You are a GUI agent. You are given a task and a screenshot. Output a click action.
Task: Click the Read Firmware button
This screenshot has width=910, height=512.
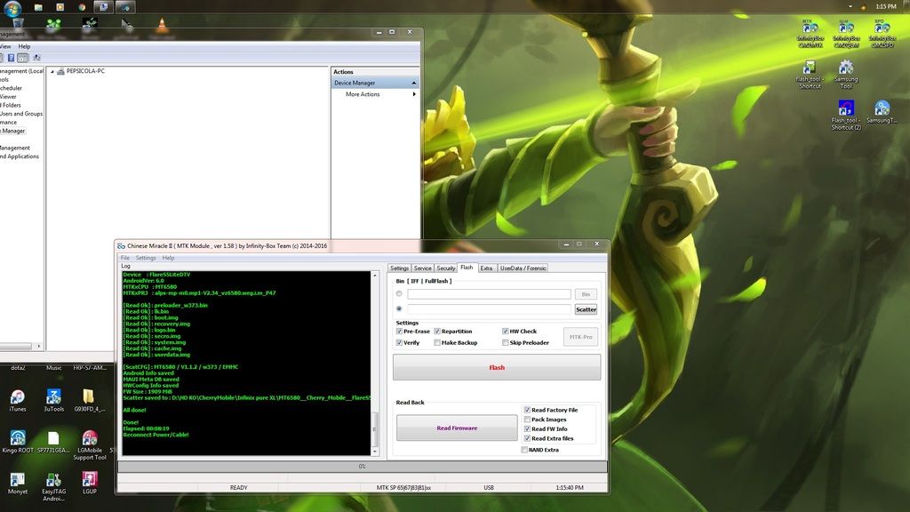tap(456, 428)
